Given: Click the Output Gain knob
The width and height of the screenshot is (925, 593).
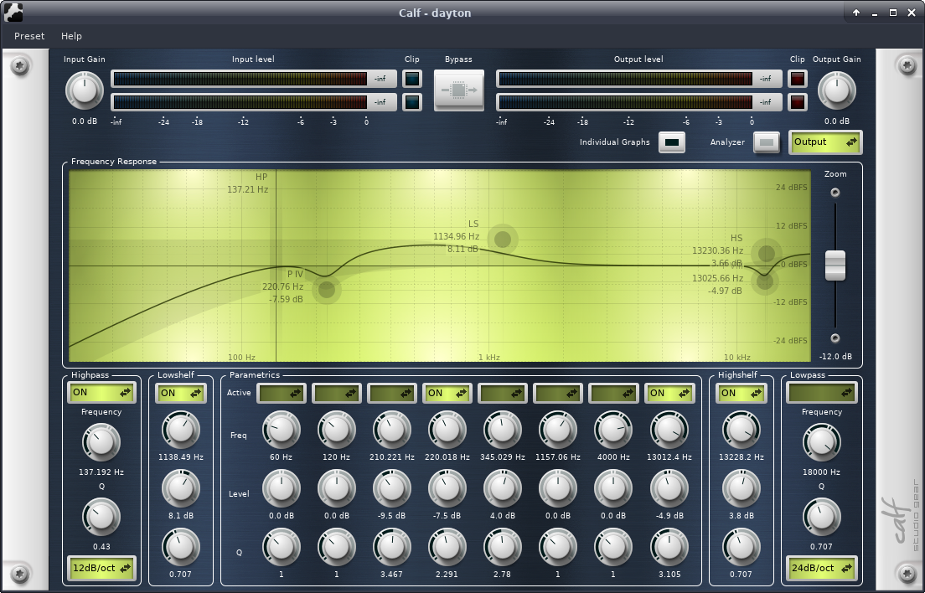Looking at the screenshot, I should point(836,90).
